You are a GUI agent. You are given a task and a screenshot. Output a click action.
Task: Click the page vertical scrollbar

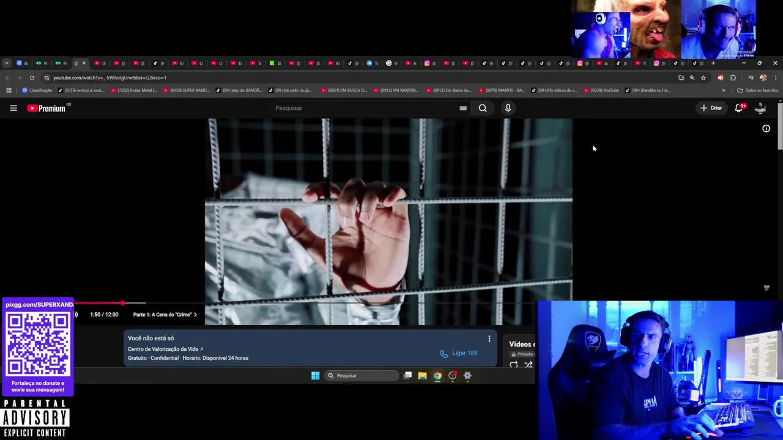pyautogui.click(x=780, y=126)
